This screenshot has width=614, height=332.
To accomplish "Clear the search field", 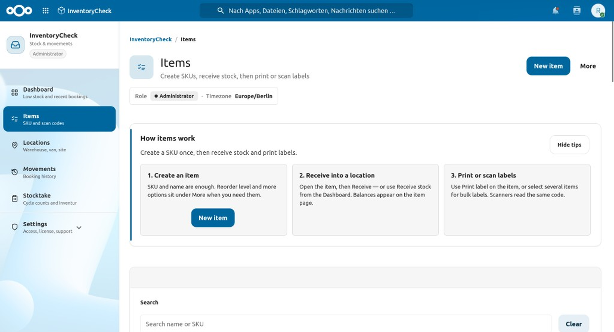I will 573,324.
